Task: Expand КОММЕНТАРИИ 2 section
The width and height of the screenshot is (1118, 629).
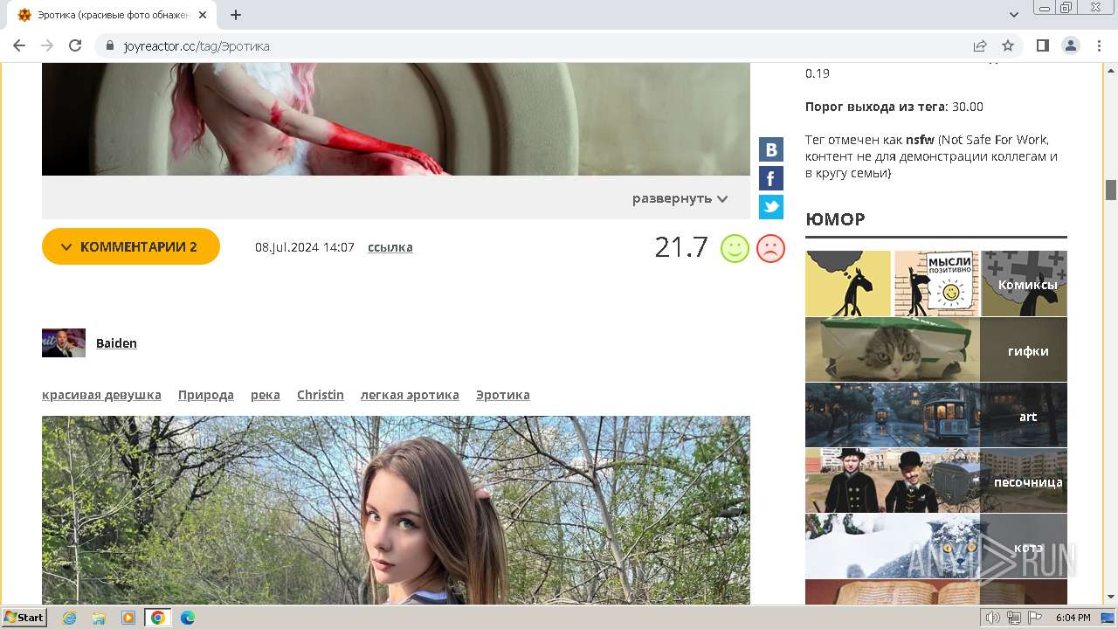Action: [131, 246]
